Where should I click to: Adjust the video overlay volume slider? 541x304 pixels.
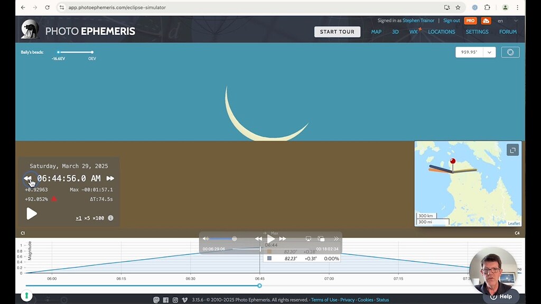tap(223, 239)
